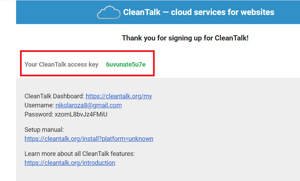Click the nikolaroza8@gmail.com email link
This screenshot has height=181, width=300.
89,105
